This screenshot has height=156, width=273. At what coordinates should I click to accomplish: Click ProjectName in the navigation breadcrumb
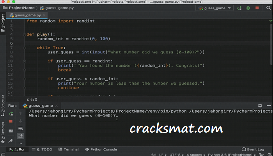click(21, 8)
